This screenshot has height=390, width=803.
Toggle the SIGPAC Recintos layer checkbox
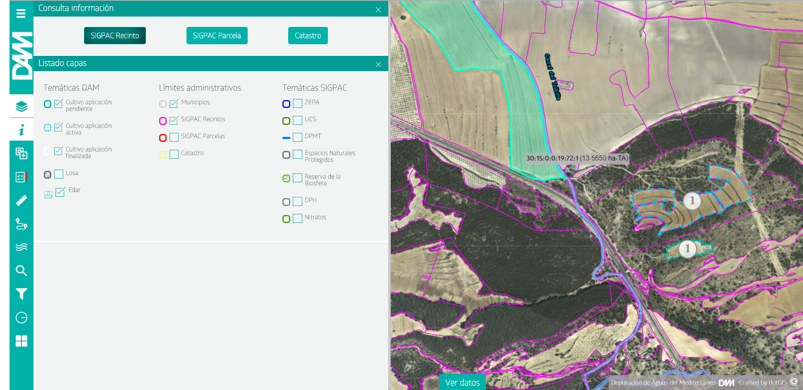(x=174, y=120)
